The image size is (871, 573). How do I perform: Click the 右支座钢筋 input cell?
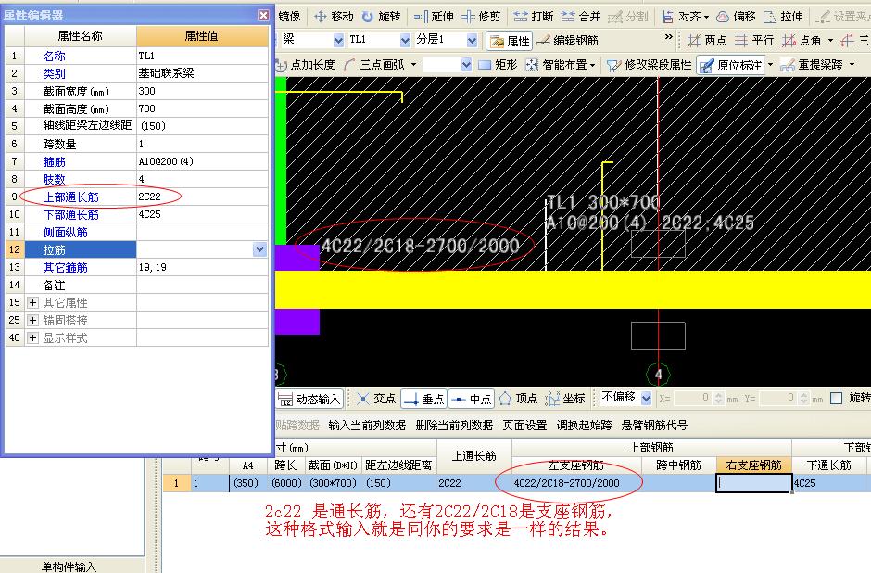[754, 483]
